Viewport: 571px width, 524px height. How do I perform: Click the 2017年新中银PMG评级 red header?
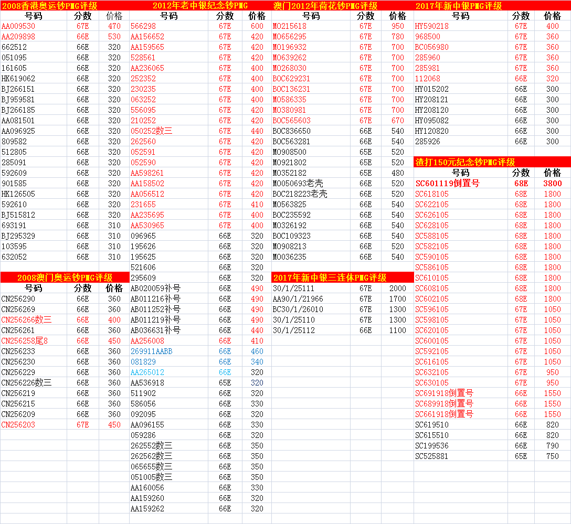pos(458,6)
